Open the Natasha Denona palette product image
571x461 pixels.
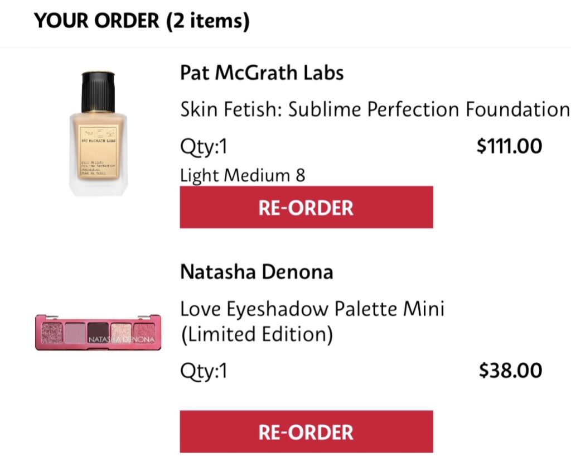pos(98,332)
